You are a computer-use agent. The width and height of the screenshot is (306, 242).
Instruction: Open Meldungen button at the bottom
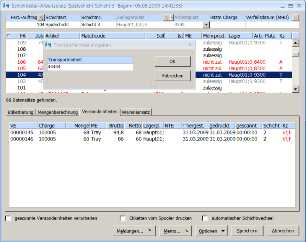pos(135,231)
